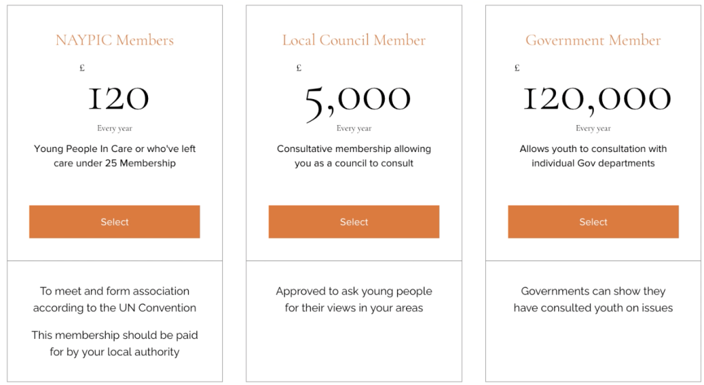The image size is (704, 385).
Task: Click the 120 price figure
Action: [x=118, y=98]
